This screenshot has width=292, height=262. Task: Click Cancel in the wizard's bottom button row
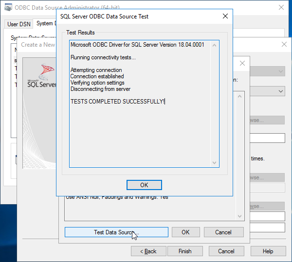tap(226, 251)
